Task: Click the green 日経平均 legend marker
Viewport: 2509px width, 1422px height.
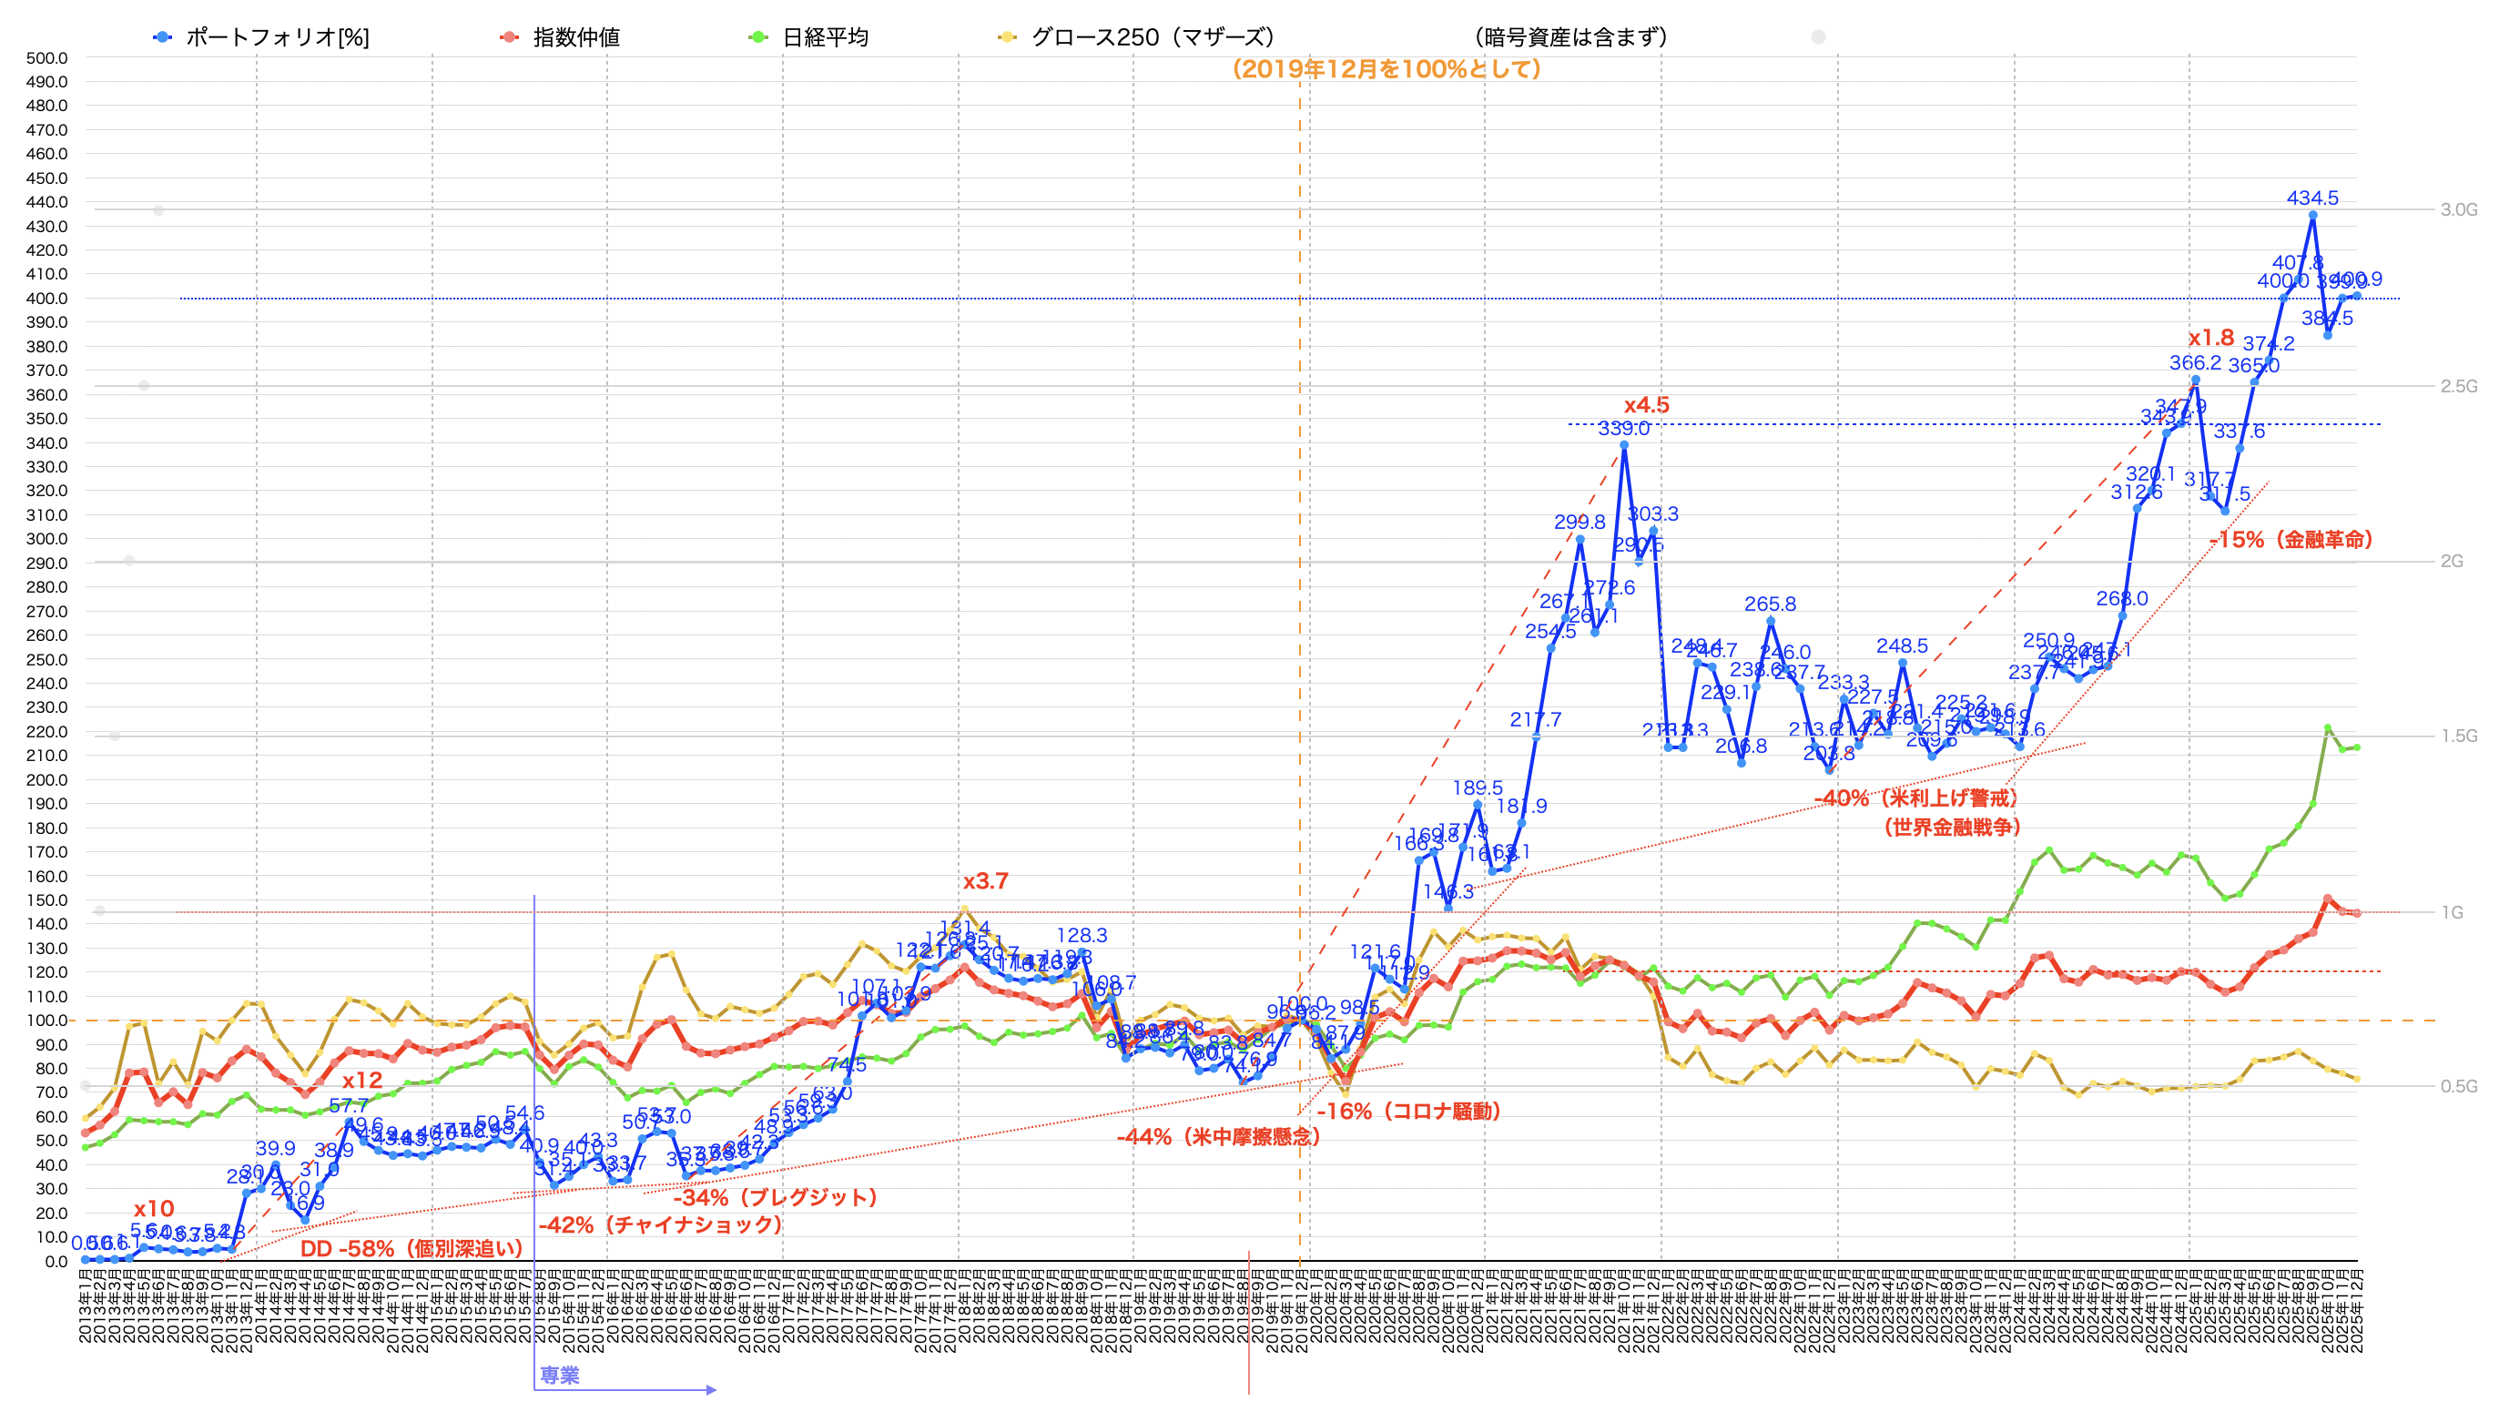Action: tap(757, 37)
